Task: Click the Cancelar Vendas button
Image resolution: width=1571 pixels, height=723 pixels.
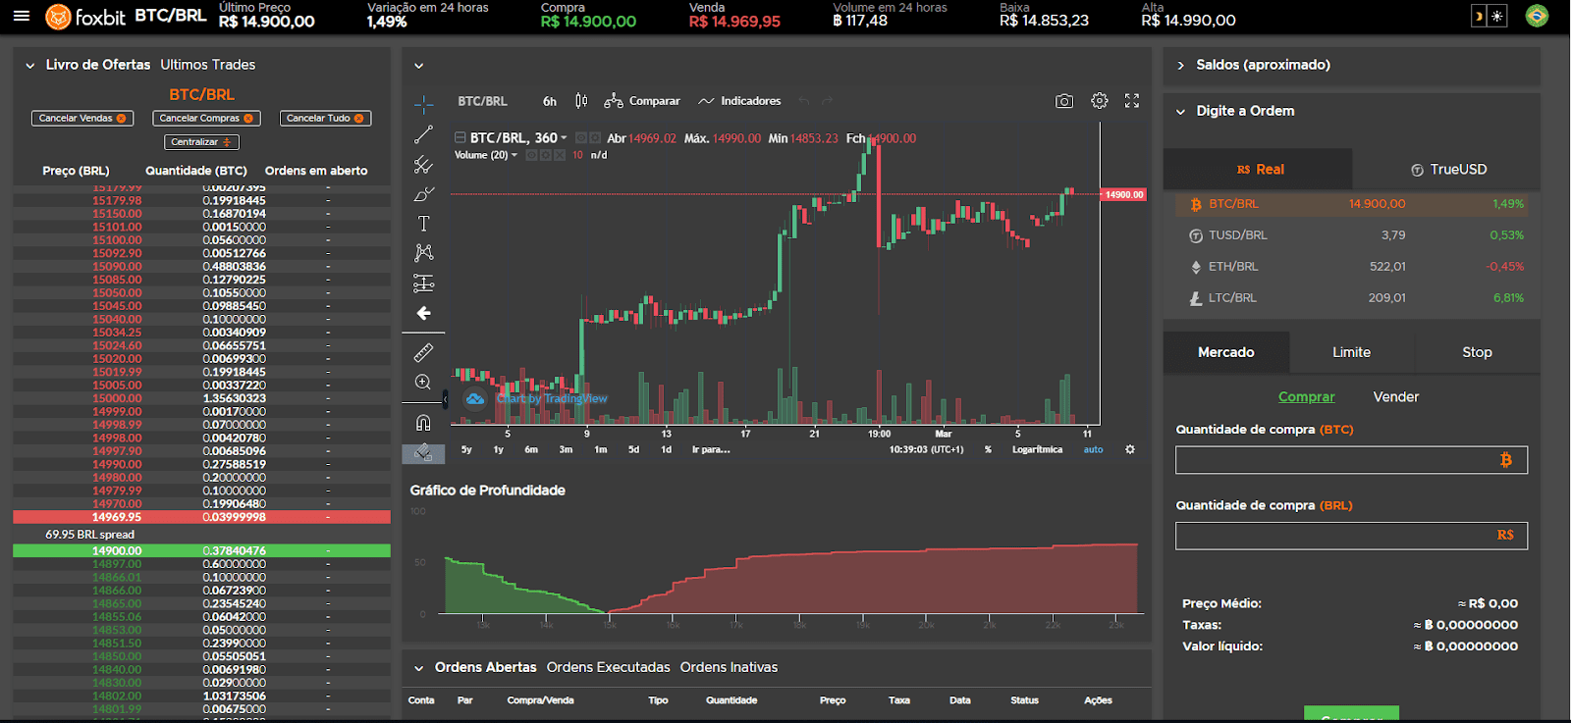Action: point(82,118)
